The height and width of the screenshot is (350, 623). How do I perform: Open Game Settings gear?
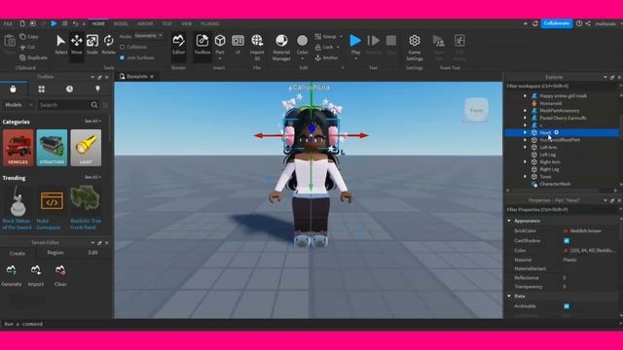click(415, 47)
